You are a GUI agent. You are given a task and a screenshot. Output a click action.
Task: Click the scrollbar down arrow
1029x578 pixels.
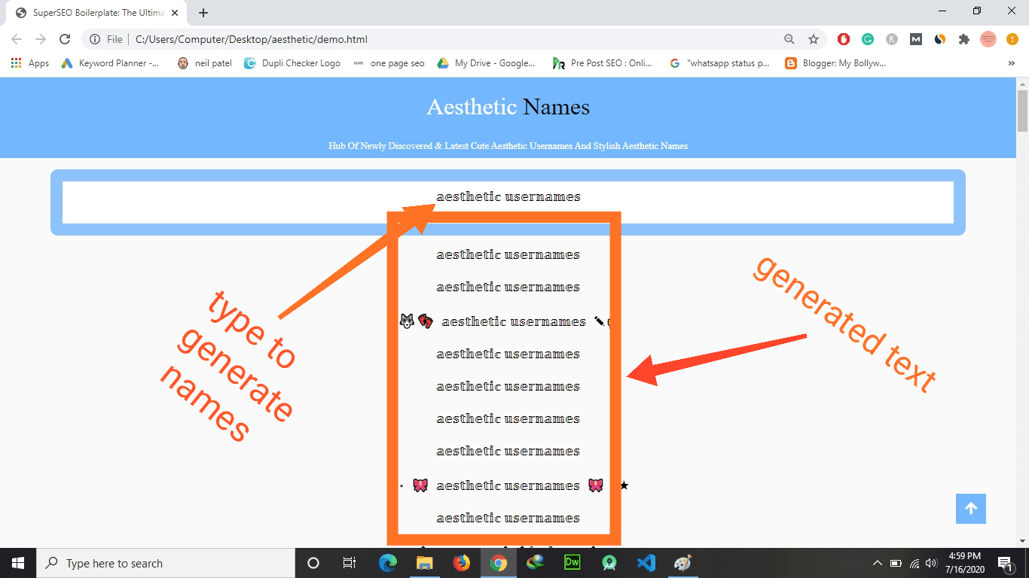point(1022,540)
